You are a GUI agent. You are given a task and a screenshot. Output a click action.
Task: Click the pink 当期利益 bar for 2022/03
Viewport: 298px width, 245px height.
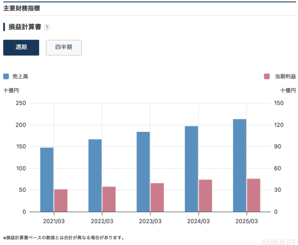click(109, 199)
